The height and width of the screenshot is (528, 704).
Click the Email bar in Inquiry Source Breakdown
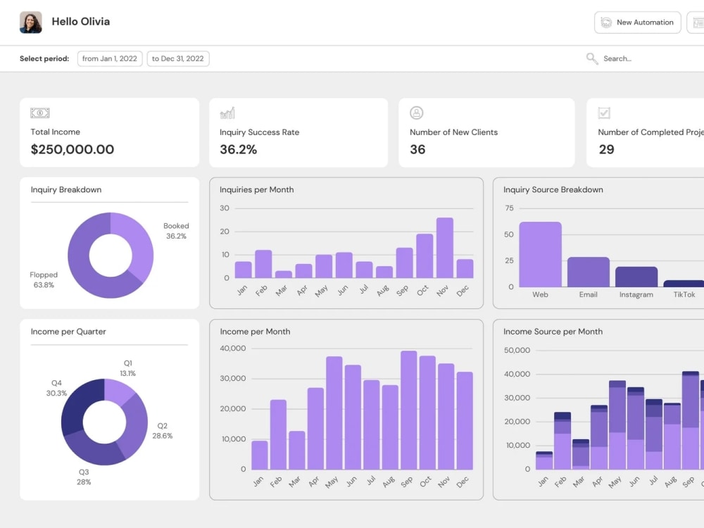(x=588, y=272)
